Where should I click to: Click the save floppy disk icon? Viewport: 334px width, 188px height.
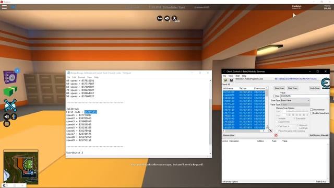(x=231, y=80)
